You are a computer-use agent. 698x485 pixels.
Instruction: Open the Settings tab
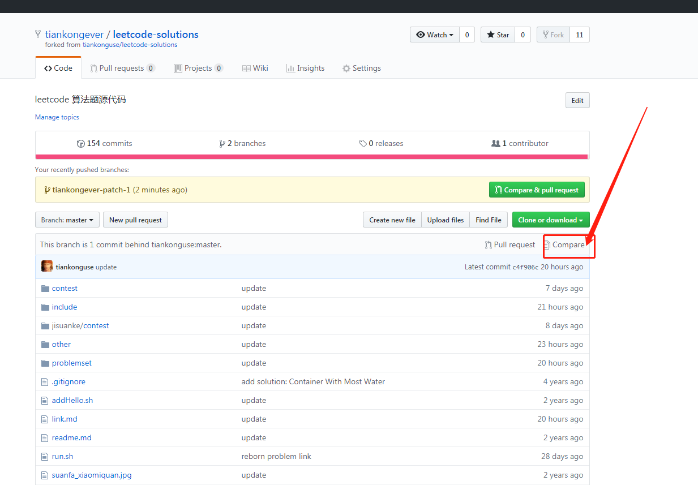(362, 68)
